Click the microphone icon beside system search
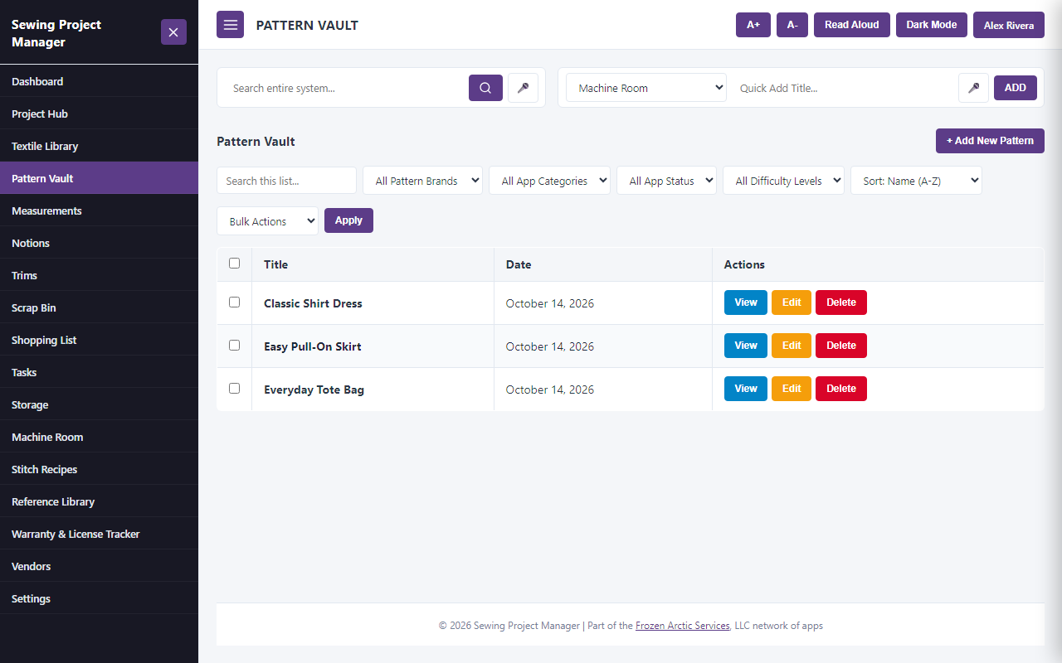The width and height of the screenshot is (1062, 663). point(523,88)
